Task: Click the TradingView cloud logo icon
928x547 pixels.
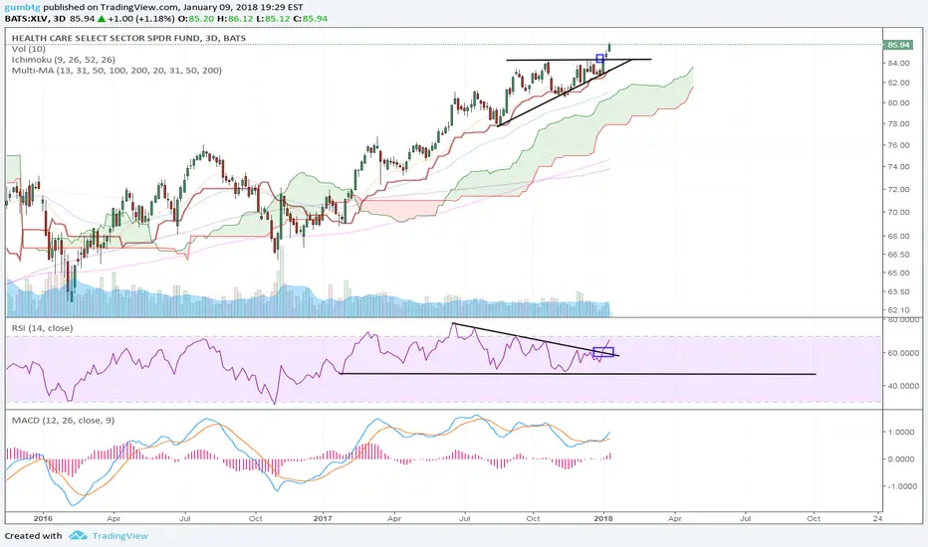Action: (78, 536)
